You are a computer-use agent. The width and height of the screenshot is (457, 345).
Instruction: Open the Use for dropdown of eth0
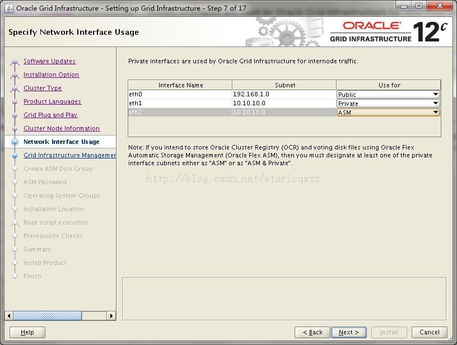[388, 95]
